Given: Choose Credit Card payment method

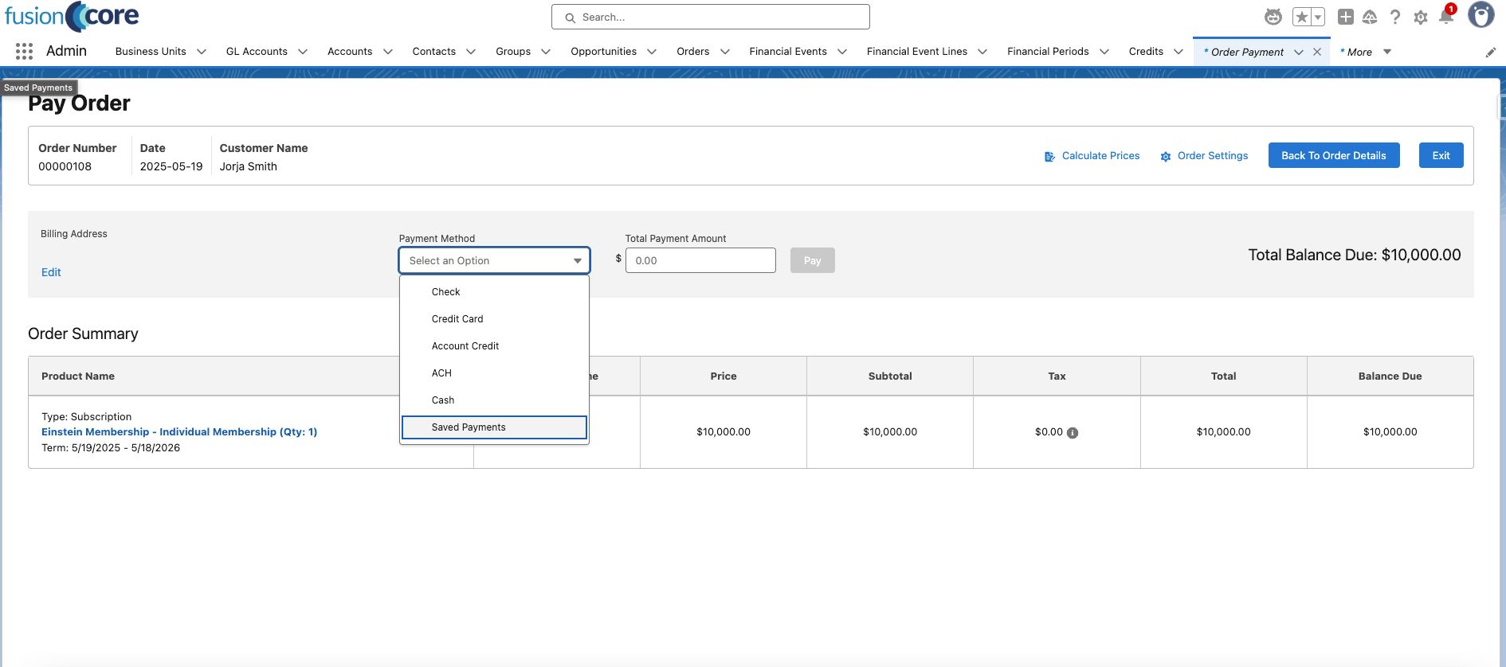Looking at the screenshot, I should 494,319.
